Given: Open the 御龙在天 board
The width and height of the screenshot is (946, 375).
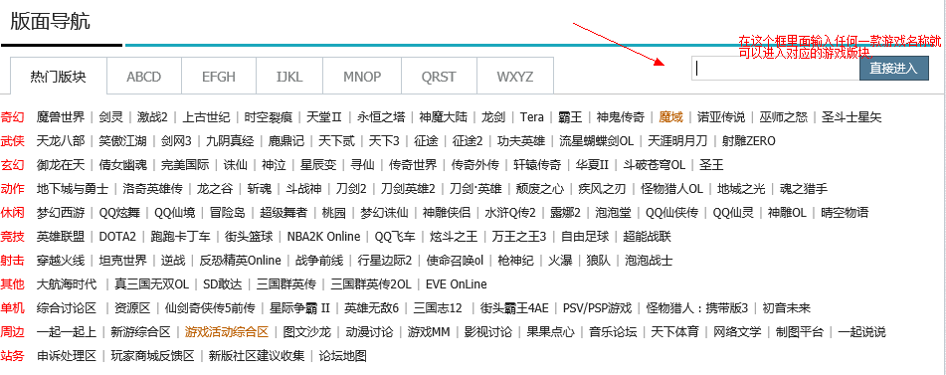Looking at the screenshot, I should 61,164.
